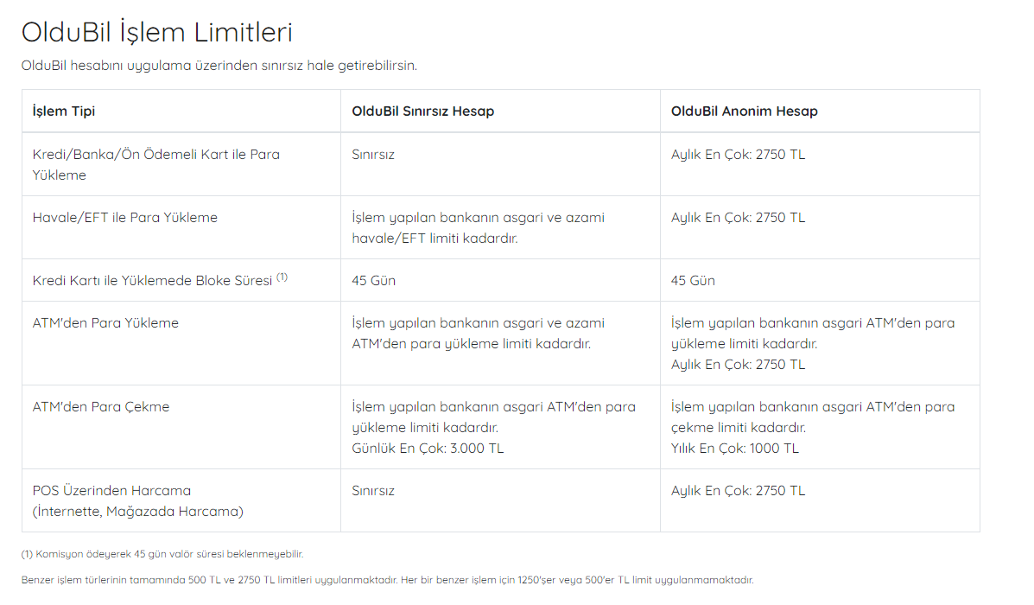1034x605 pixels.
Task: Click "45 Gün" in the Anonim Hesap column
Action: point(693,281)
